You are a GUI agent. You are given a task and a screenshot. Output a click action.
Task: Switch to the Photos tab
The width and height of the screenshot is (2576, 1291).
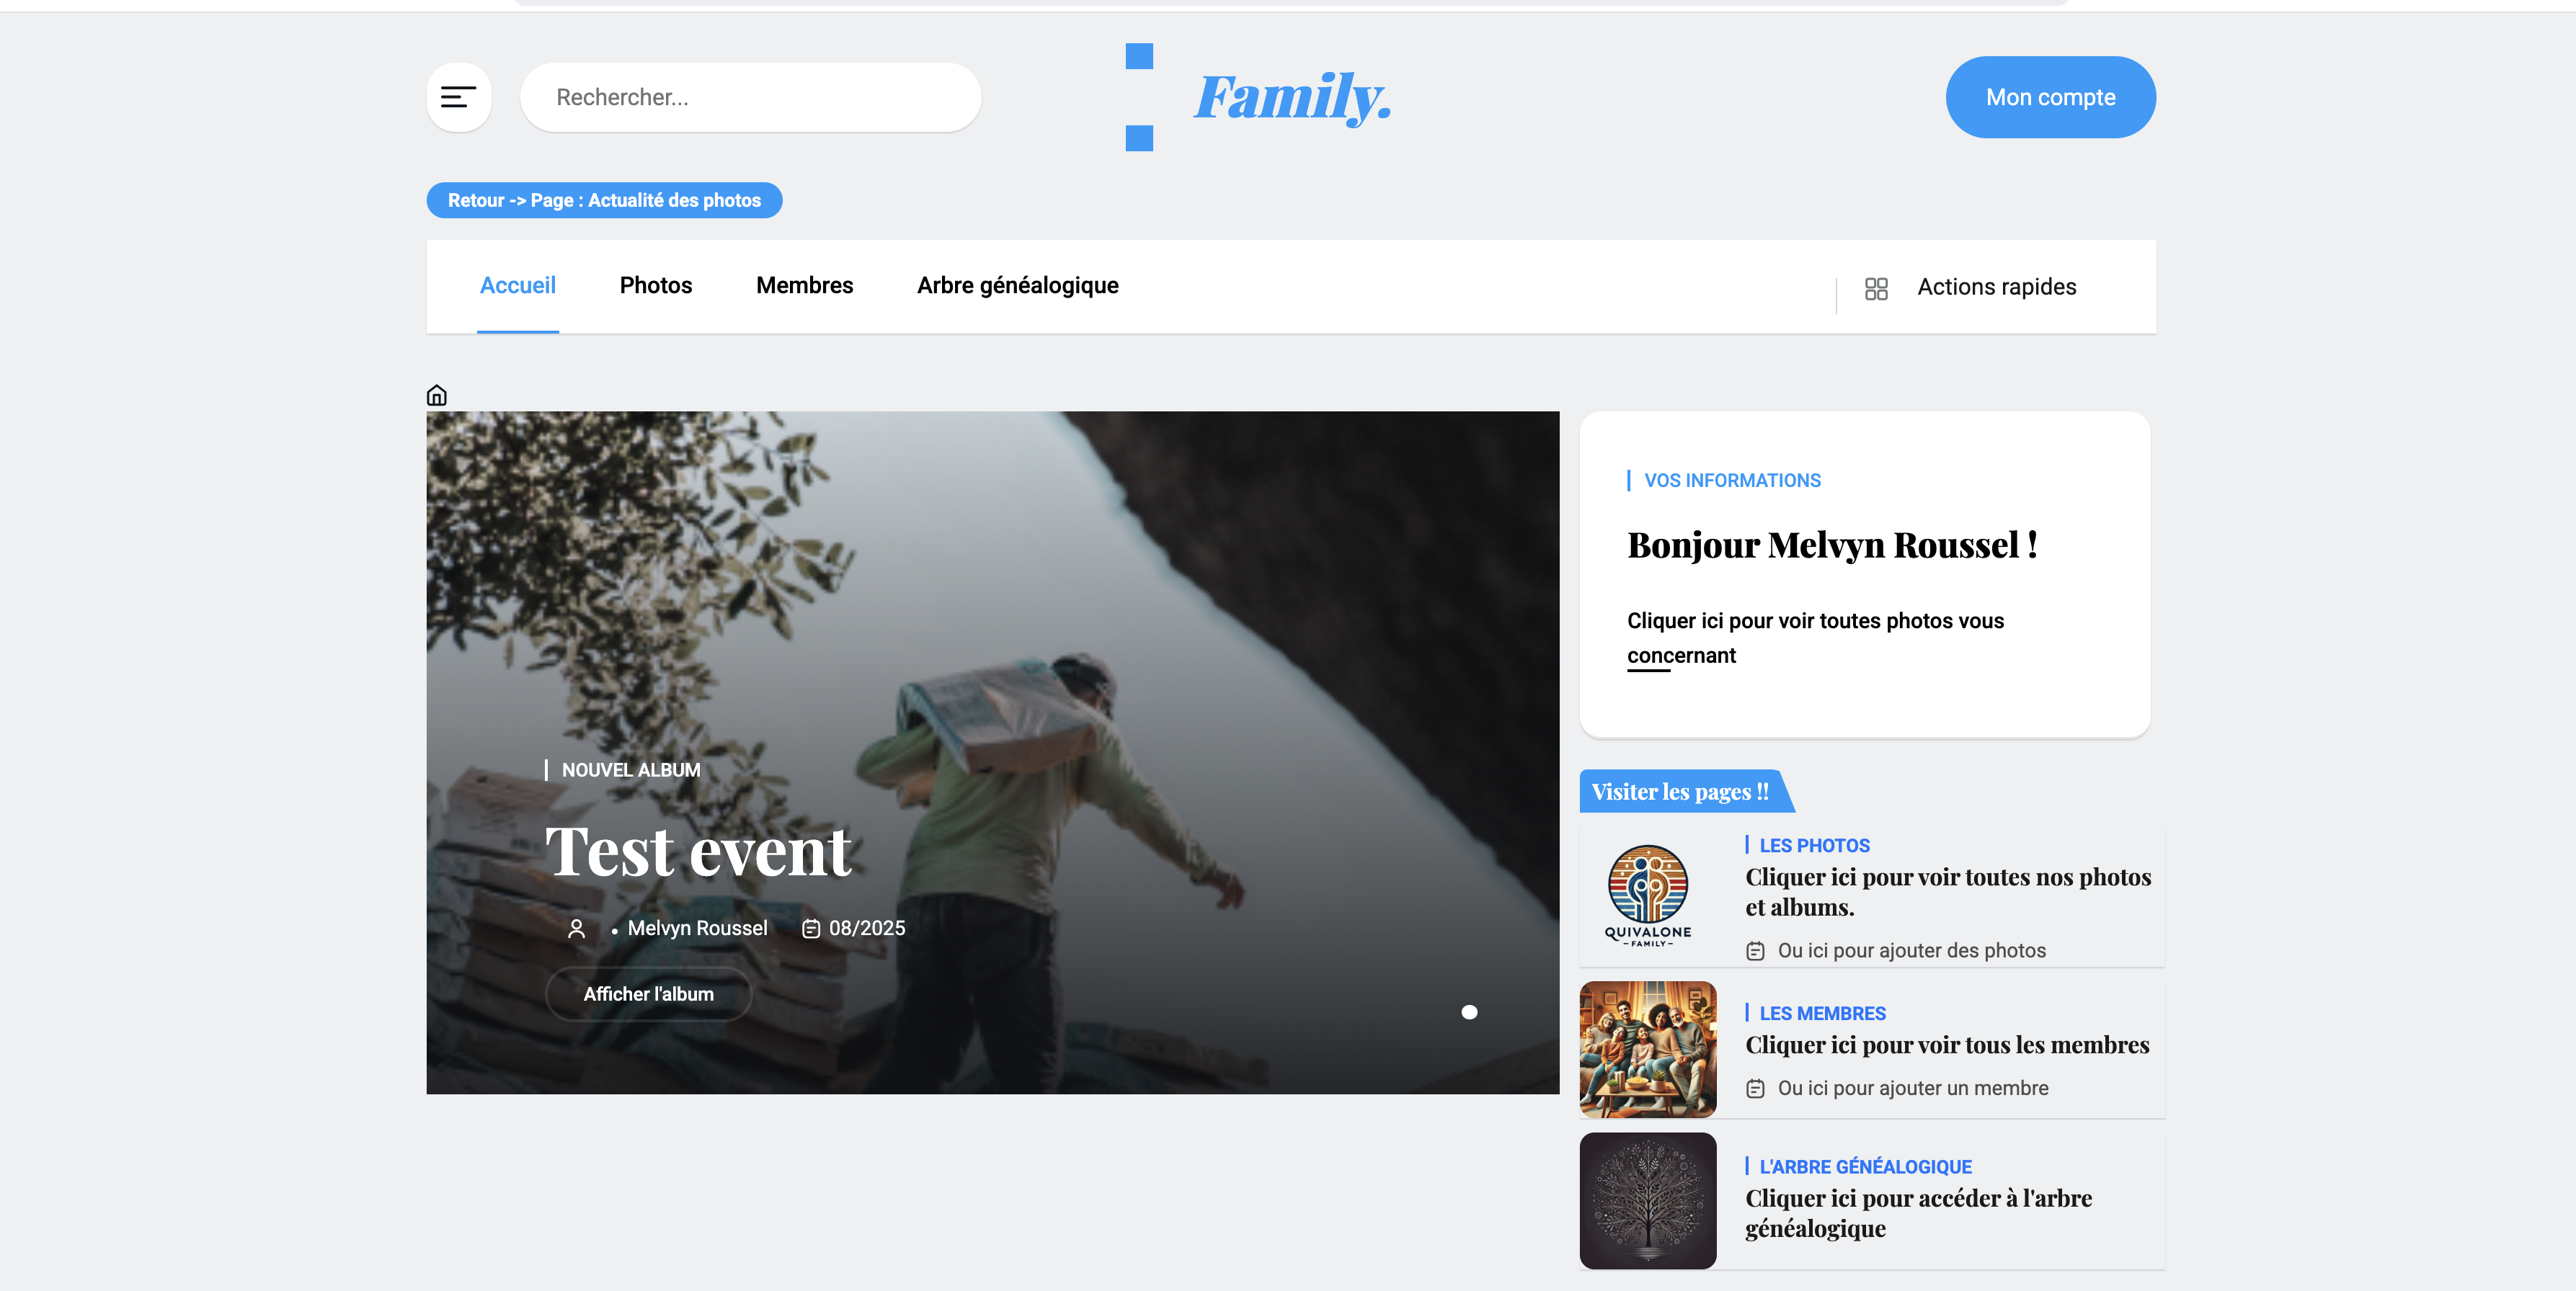click(x=655, y=286)
